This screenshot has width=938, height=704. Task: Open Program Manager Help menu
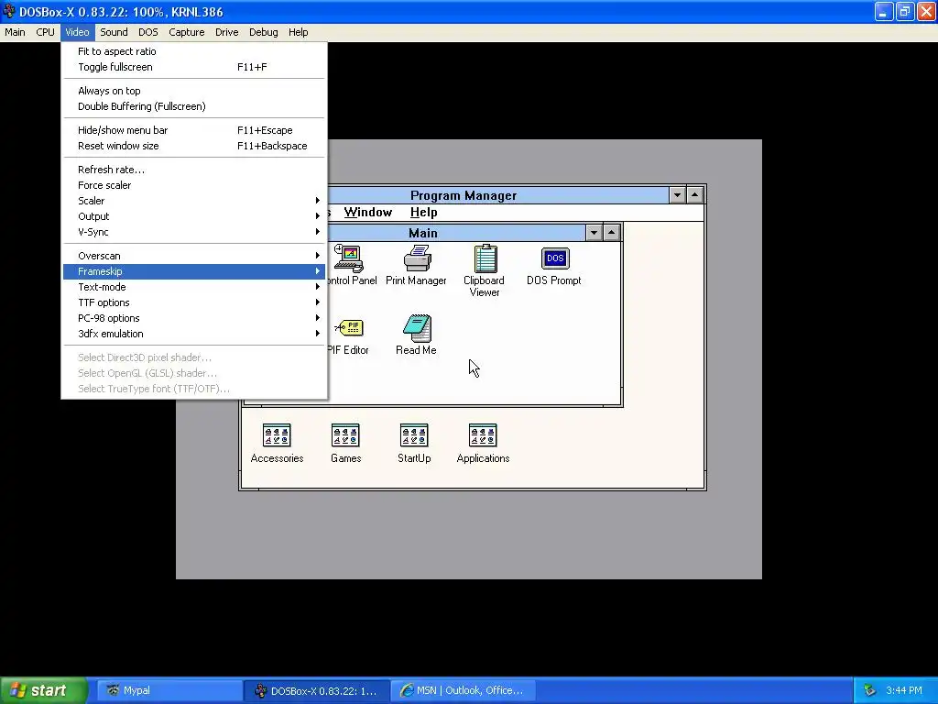click(423, 213)
